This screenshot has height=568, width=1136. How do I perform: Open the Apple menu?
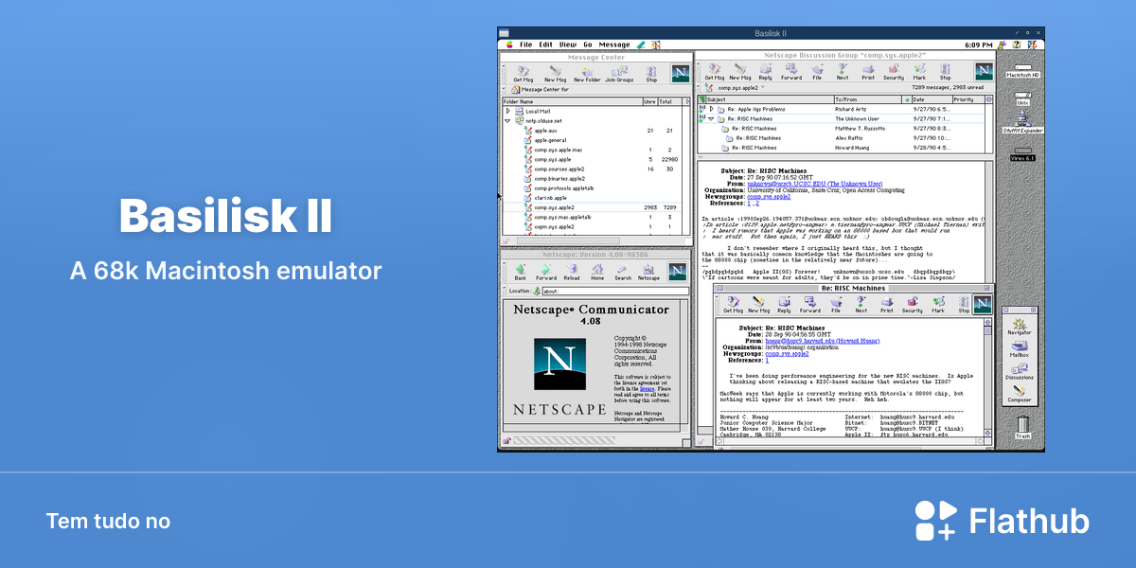508,44
